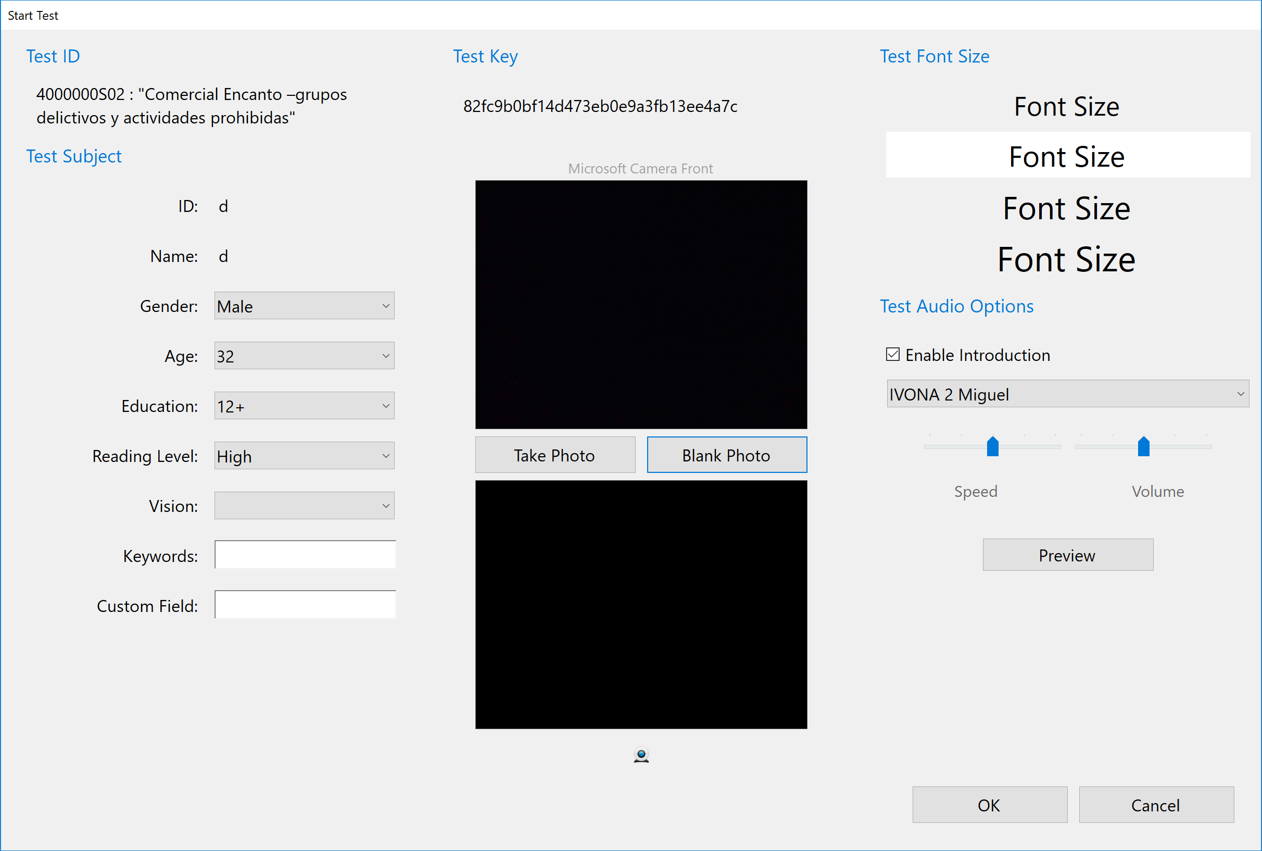
Task: Click the Speed label under the slider
Action: pos(976,491)
